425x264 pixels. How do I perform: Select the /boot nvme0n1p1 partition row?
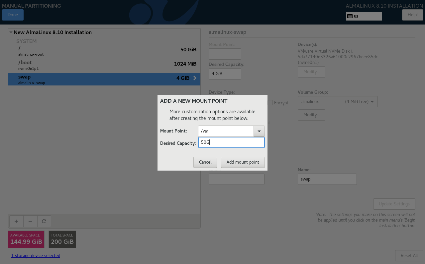pos(104,65)
